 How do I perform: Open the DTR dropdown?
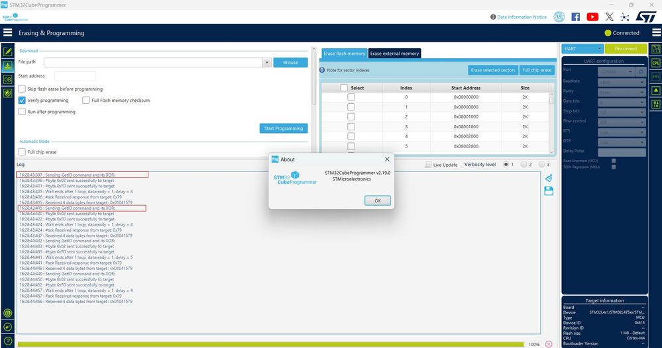[622, 142]
